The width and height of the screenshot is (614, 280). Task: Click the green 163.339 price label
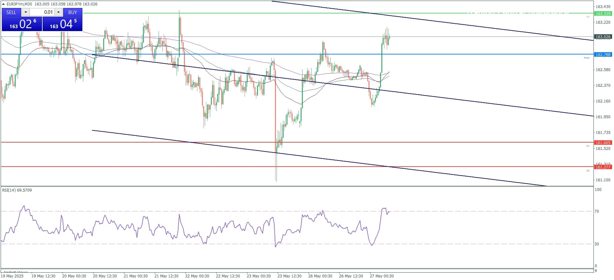(603, 13)
